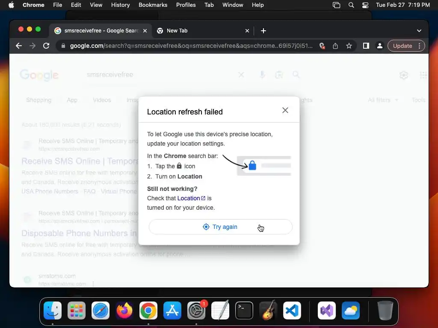438x328 pixels.
Task: Open Trash from the Dock
Action: pos(385,310)
